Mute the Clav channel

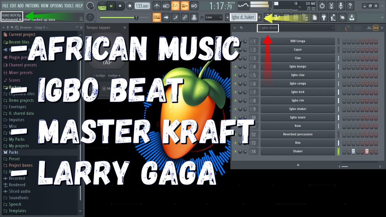(235, 58)
